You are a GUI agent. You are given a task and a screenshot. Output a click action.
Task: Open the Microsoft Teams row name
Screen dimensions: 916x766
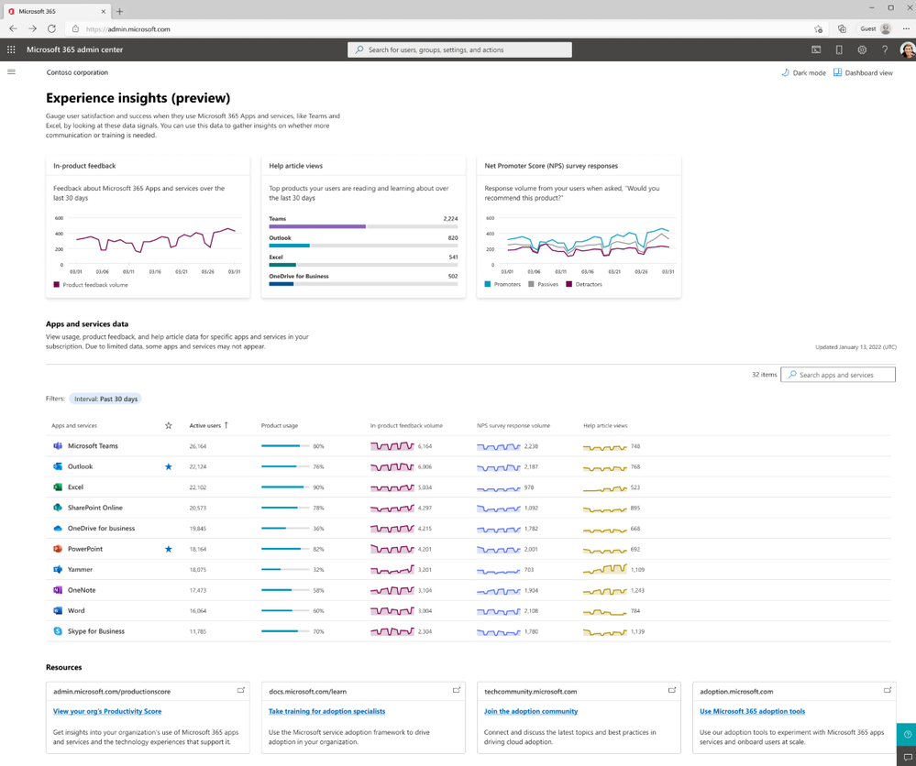(x=93, y=446)
